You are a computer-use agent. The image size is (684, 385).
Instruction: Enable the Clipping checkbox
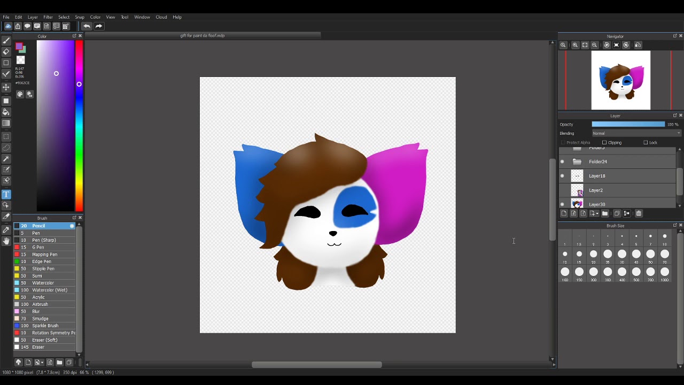pos(604,143)
